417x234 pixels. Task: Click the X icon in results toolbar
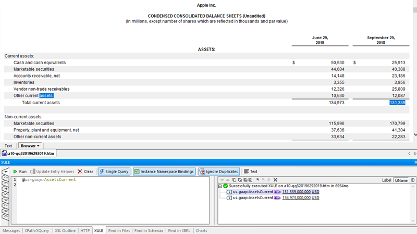[x=275, y=179]
